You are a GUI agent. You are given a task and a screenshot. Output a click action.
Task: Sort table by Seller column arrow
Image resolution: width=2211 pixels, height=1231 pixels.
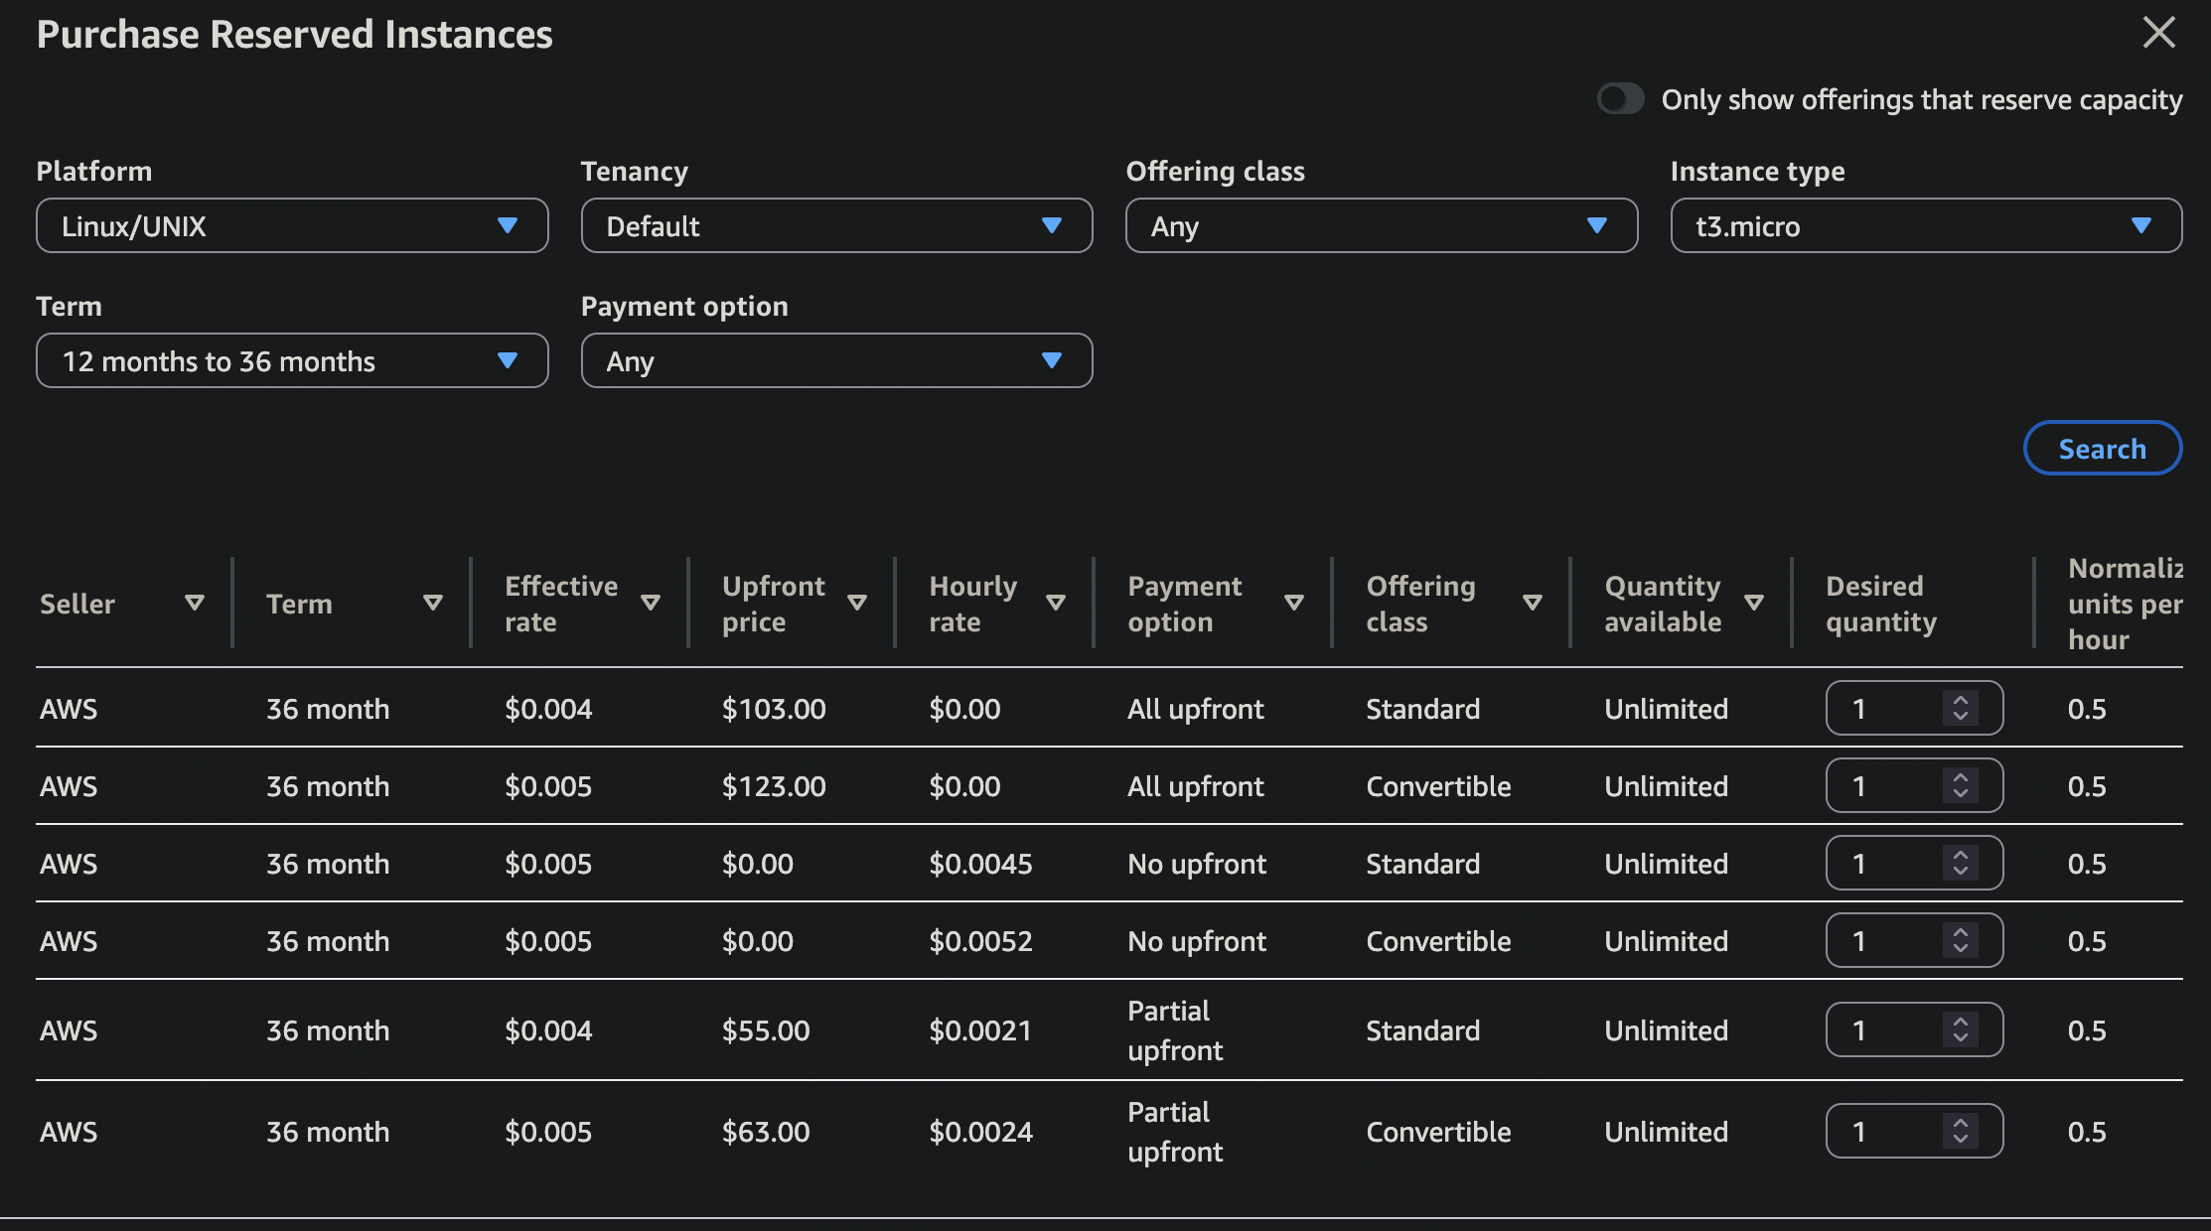point(195,603)
